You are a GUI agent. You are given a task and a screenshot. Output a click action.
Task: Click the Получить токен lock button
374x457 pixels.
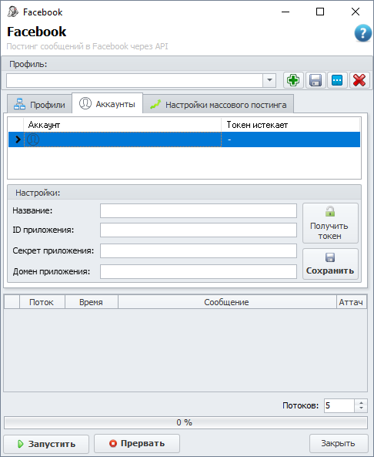(x=330, y=223)
